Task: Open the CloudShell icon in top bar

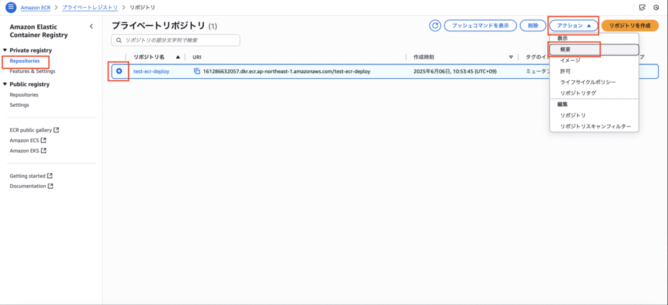Action: tap(643, 8)
